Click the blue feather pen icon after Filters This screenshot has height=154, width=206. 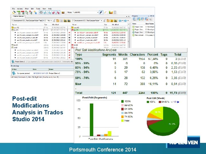pyautogui.click(x=101, y=13)
